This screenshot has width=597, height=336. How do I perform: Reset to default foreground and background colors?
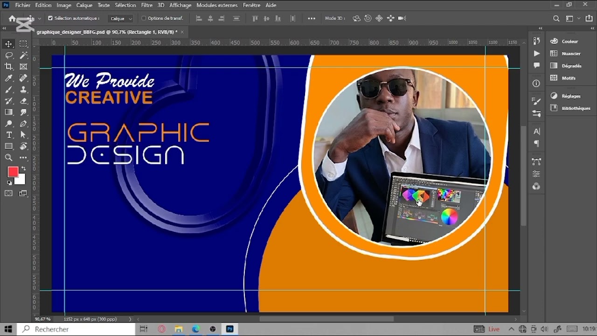[x=9, y=183]
